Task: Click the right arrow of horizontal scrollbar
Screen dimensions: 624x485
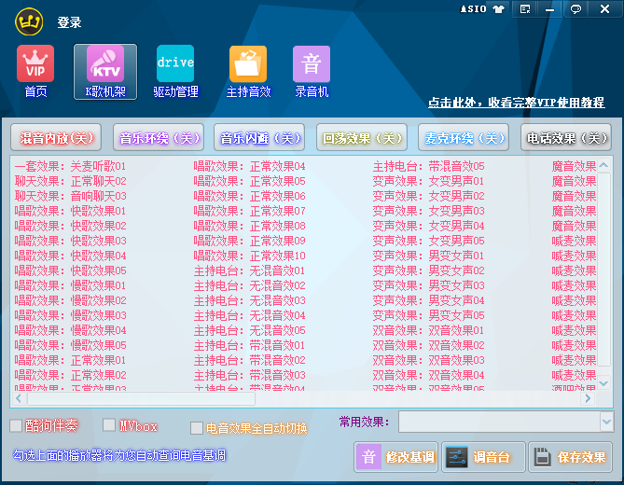Action: [x=588, y=398]
